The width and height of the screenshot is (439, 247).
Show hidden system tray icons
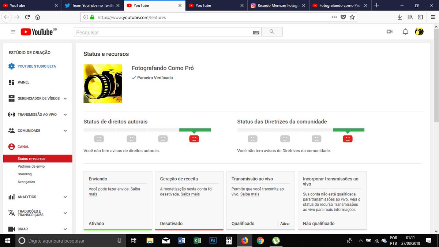(361, 240)
